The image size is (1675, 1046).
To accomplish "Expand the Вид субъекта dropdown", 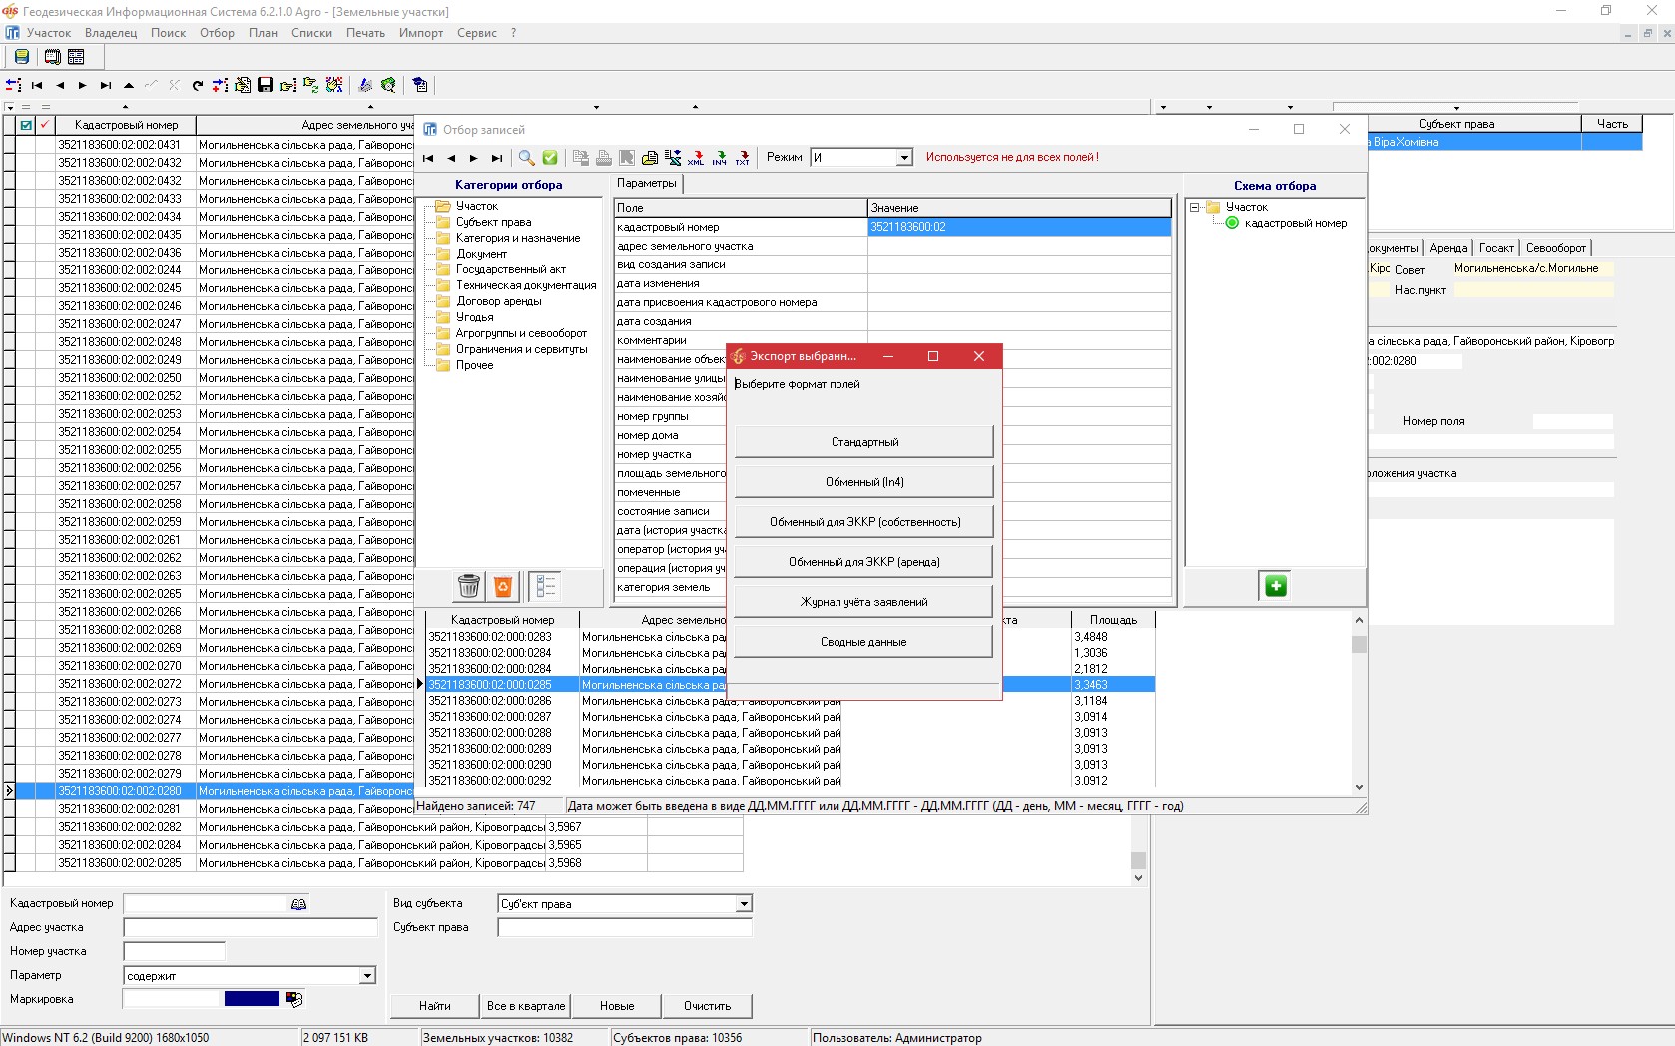I will click(x=743, y=904).
